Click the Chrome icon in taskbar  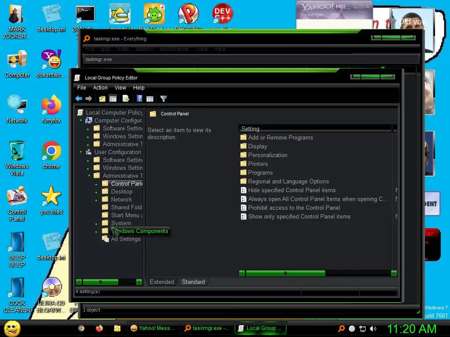81,328
